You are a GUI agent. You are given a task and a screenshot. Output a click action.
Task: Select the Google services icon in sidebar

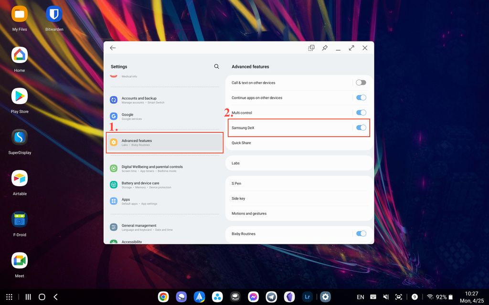point(113,116)
